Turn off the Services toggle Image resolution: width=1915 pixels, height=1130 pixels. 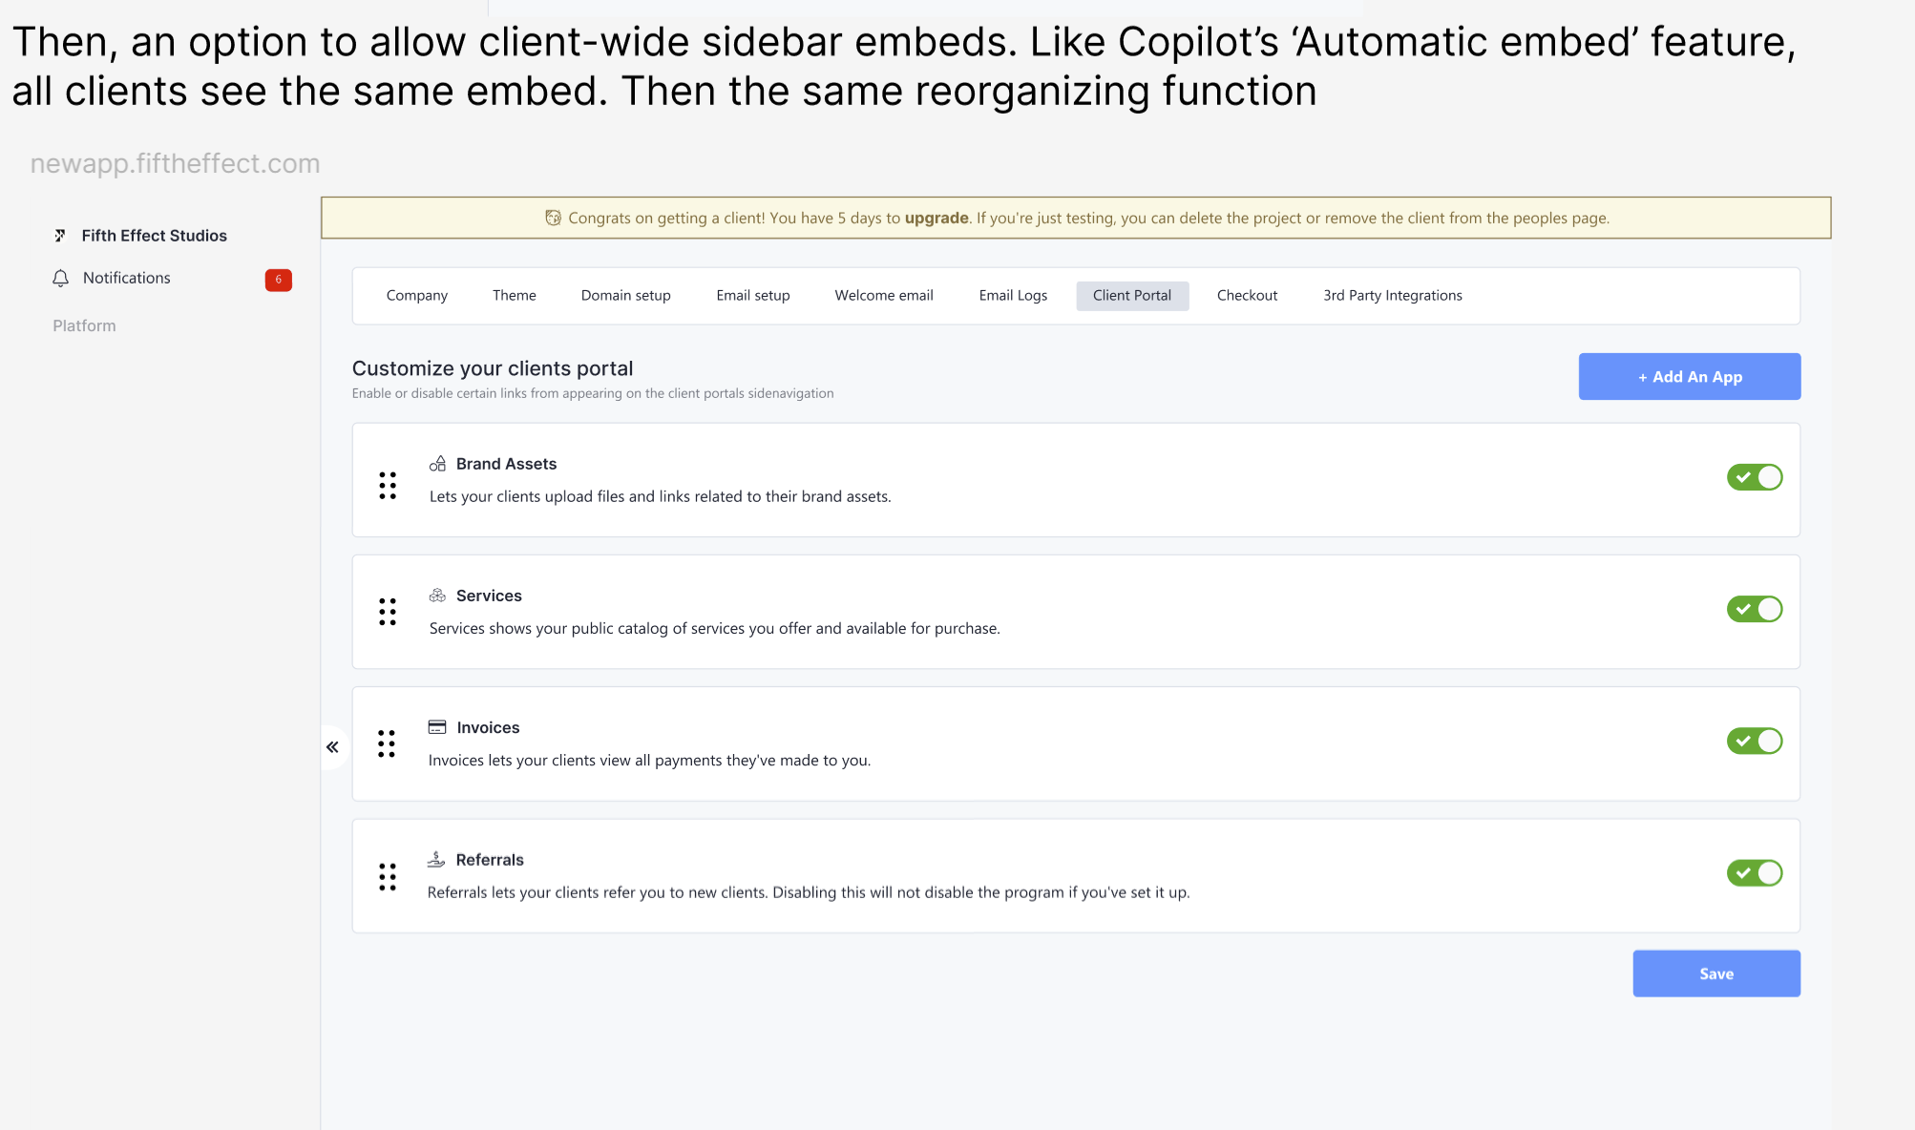(1754, 609)
